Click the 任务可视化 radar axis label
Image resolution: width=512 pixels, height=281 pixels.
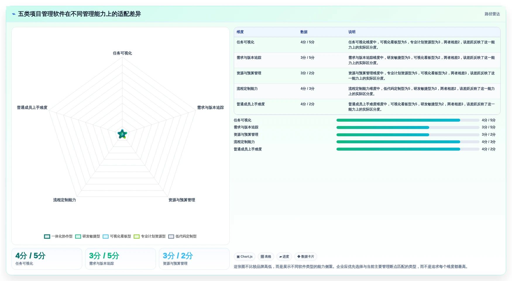tap(122, 53)
